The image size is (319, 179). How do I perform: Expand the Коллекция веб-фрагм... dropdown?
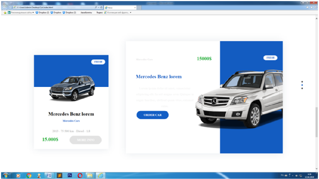[x=131, y=13]
